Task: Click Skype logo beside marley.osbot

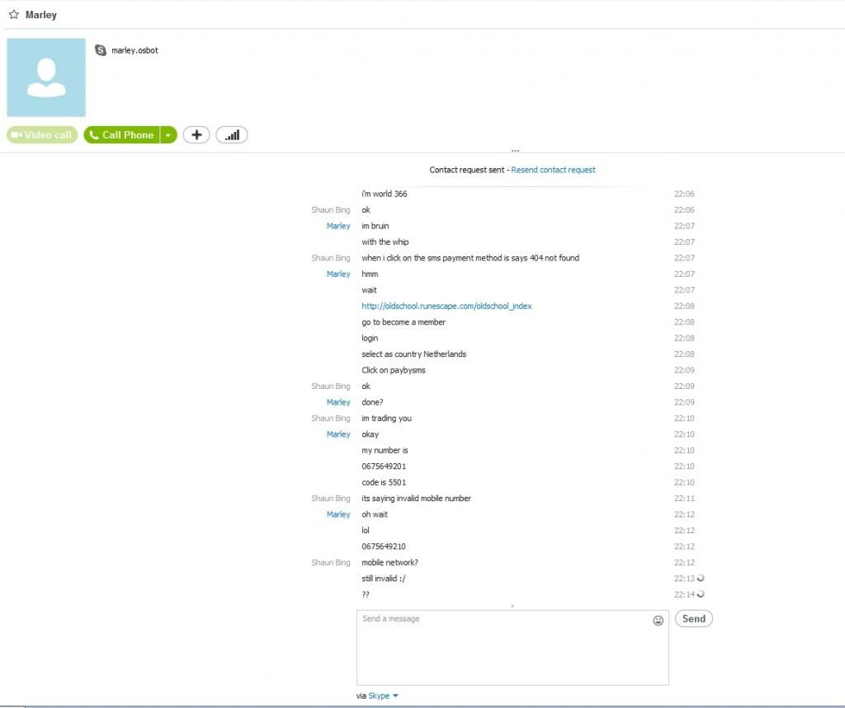Action: coord(101,50)
